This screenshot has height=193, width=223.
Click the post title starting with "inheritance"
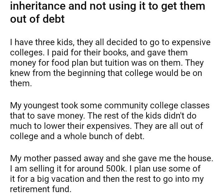coord(107,6)
